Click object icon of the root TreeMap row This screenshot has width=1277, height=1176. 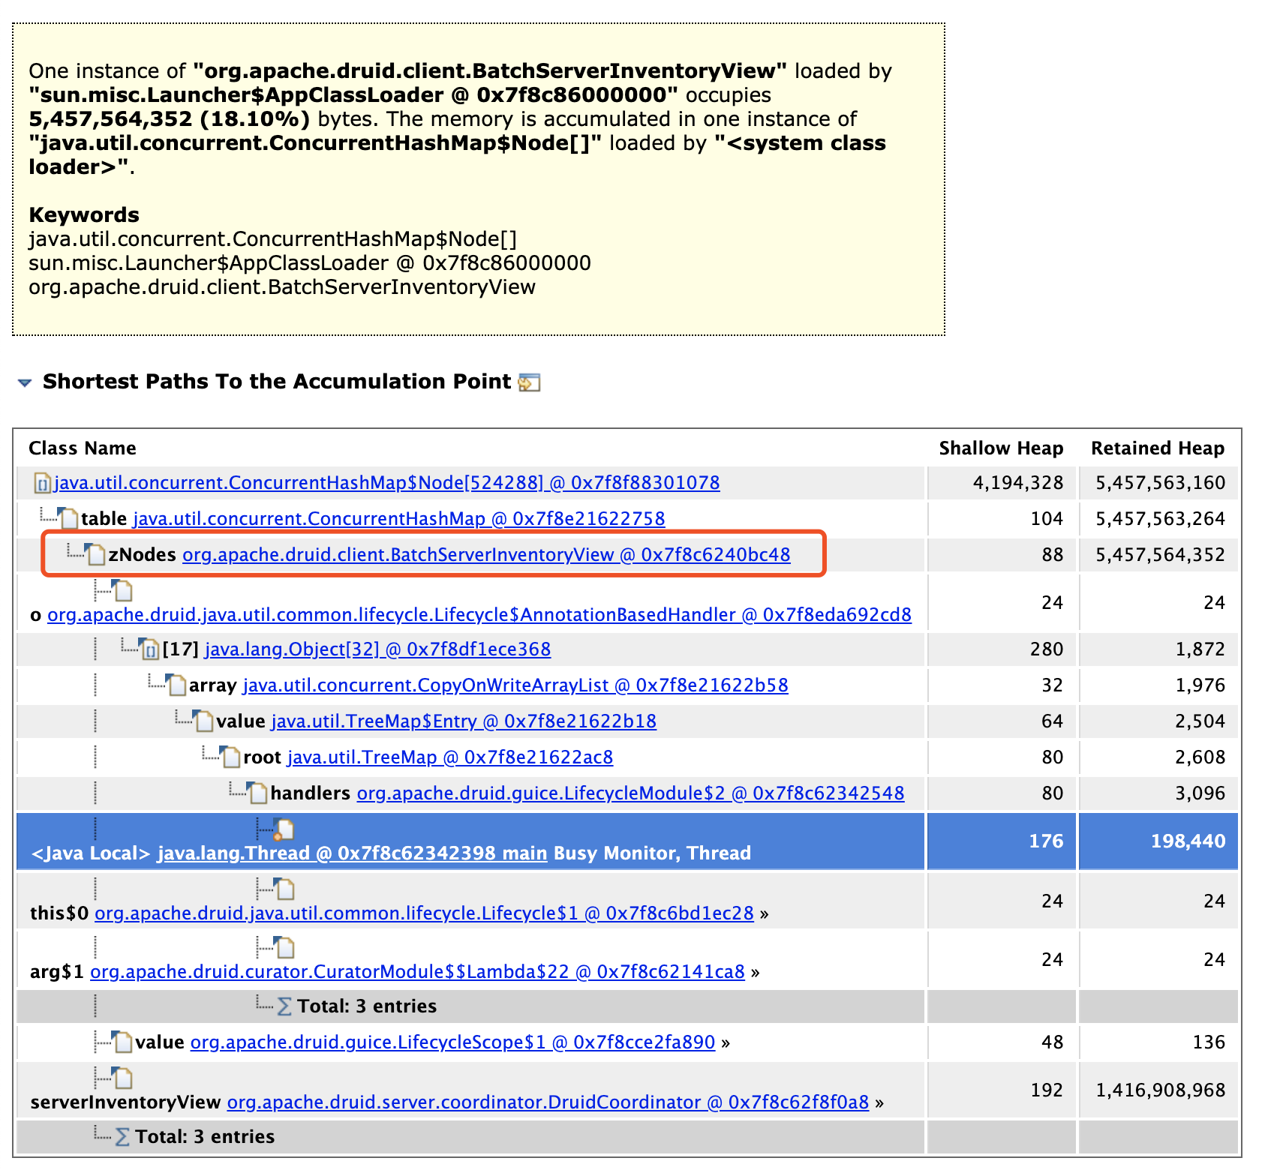point(232,757)
